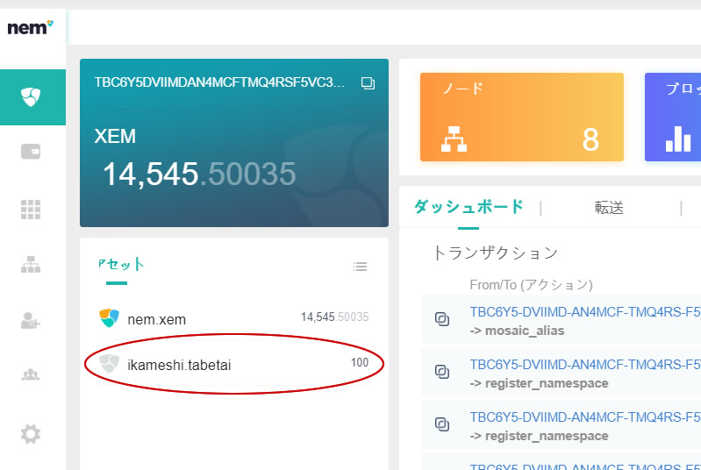This screenshot has height=470, width=701.
Task: Open the asset list menu icon
Action: point(360,267)
